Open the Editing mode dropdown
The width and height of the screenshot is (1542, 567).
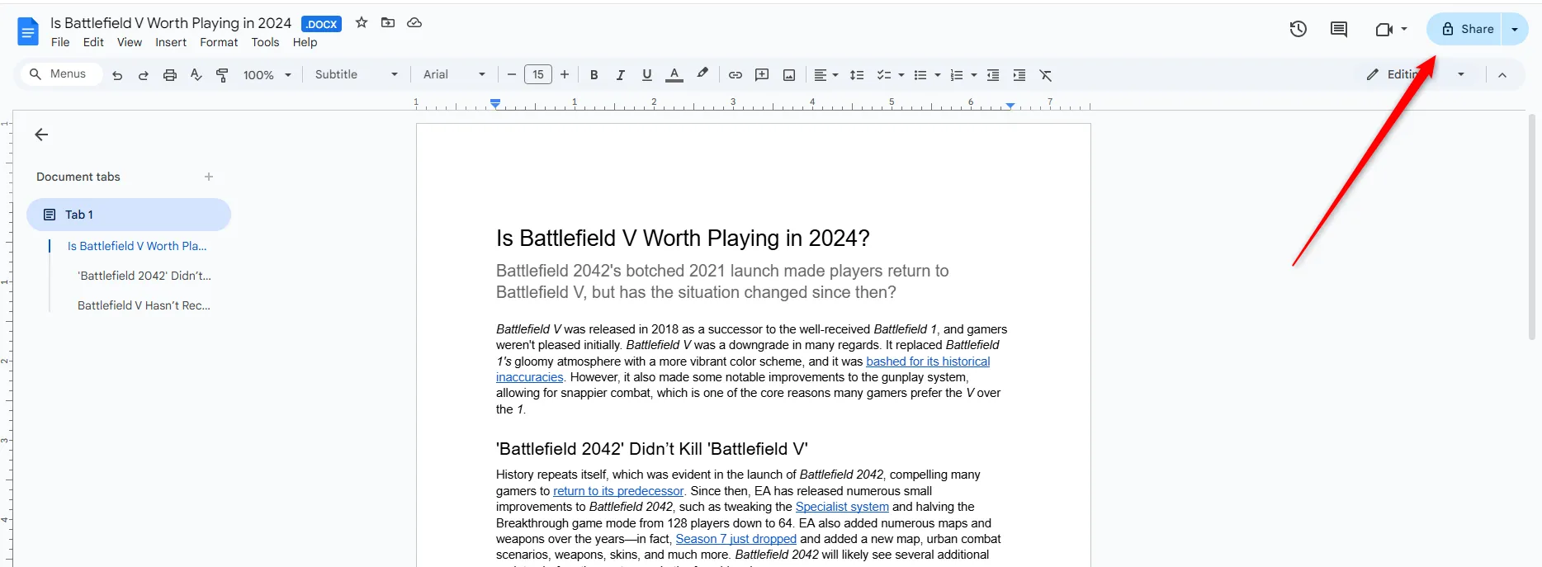click(1416, 74)
